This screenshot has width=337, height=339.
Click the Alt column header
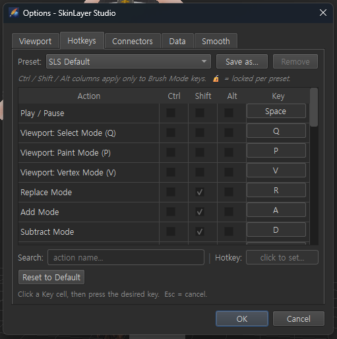(x=232, y=96)
